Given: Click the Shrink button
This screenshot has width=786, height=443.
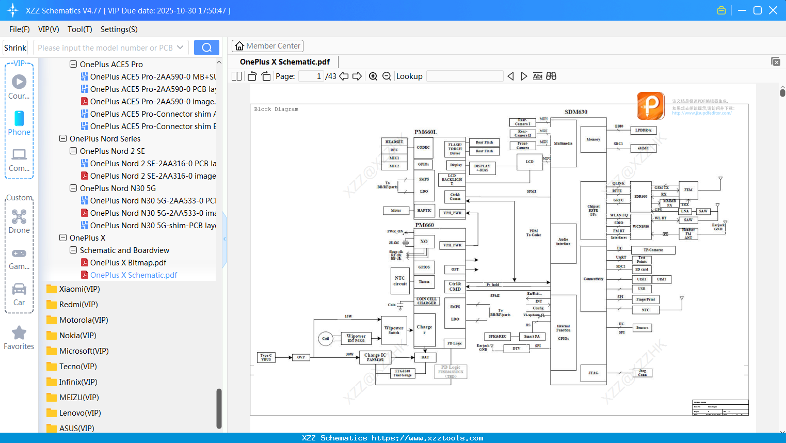Looking at the screenshot, I should tap(15, 47).
